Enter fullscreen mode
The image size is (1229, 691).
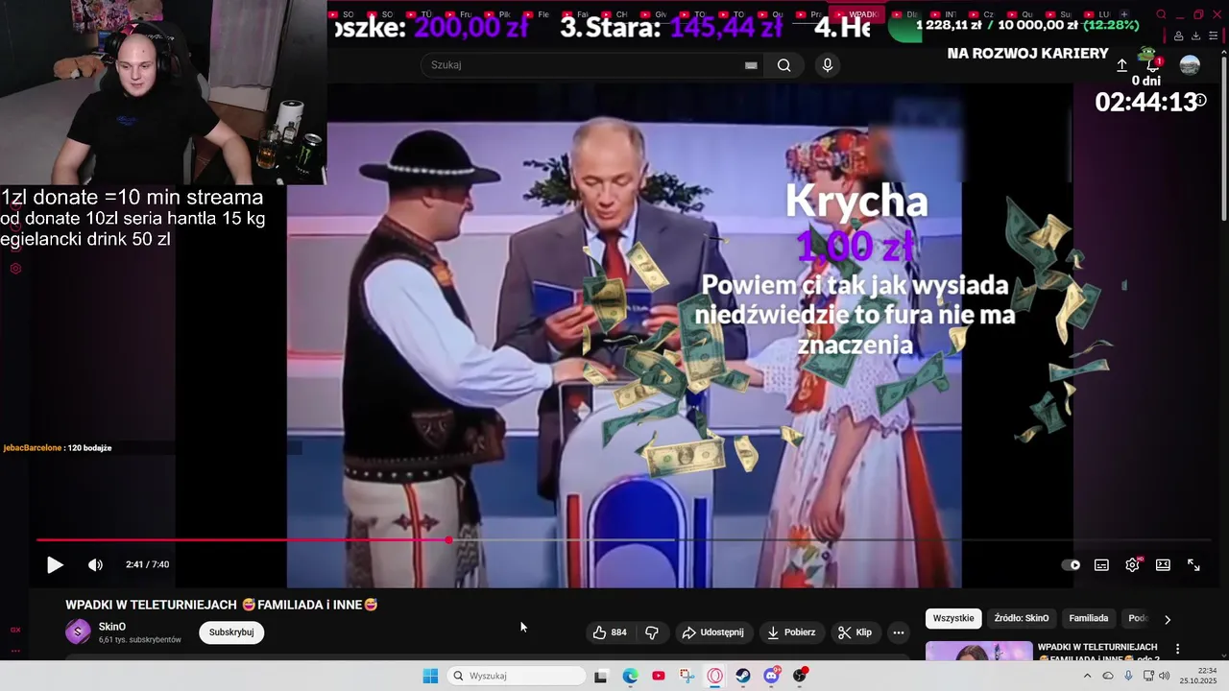tap(1193, 565)
